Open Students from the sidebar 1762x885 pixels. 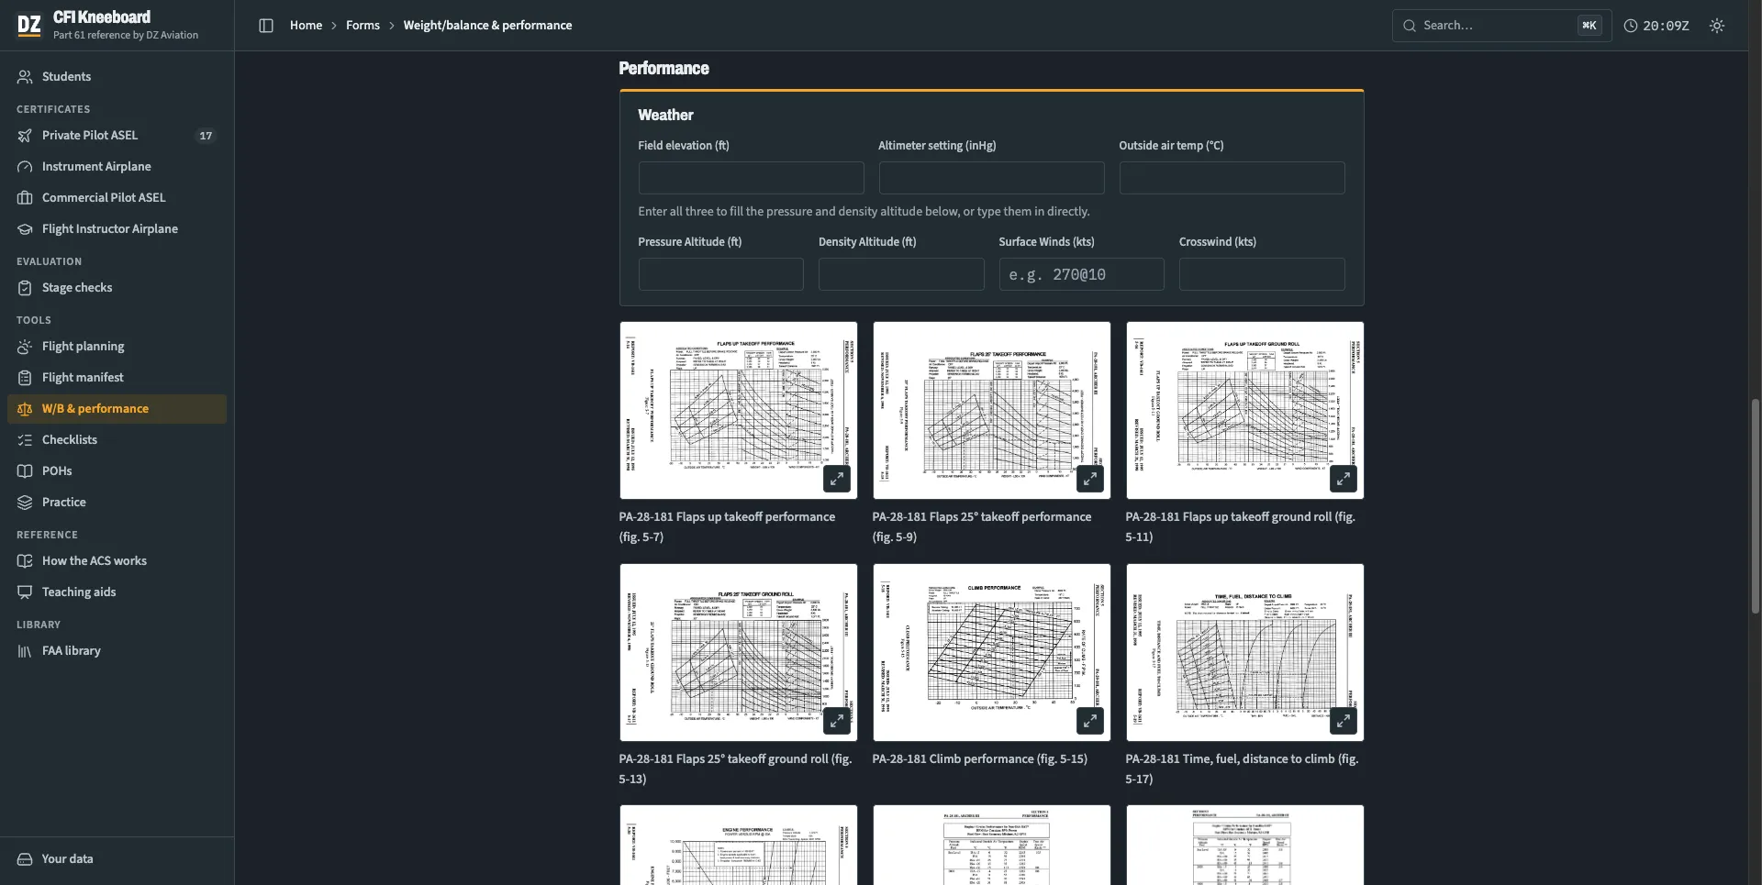coord(117,77)
